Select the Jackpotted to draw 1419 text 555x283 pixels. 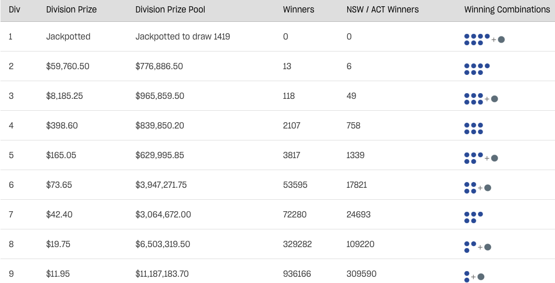(183, 36)
